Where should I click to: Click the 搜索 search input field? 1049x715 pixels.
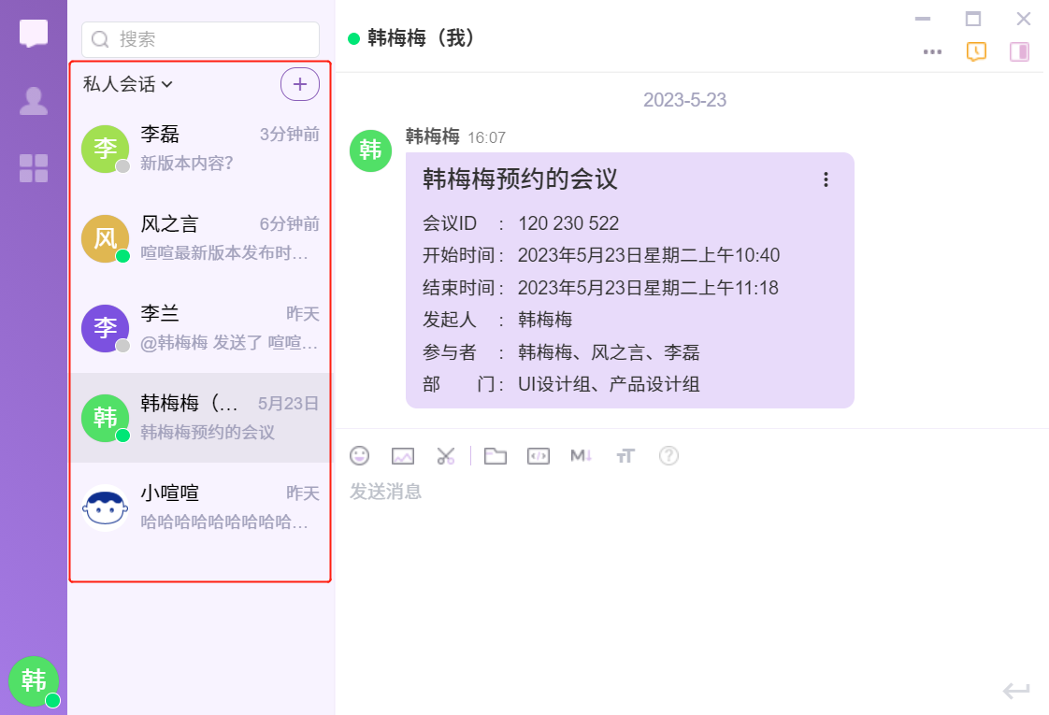[201, 39]
